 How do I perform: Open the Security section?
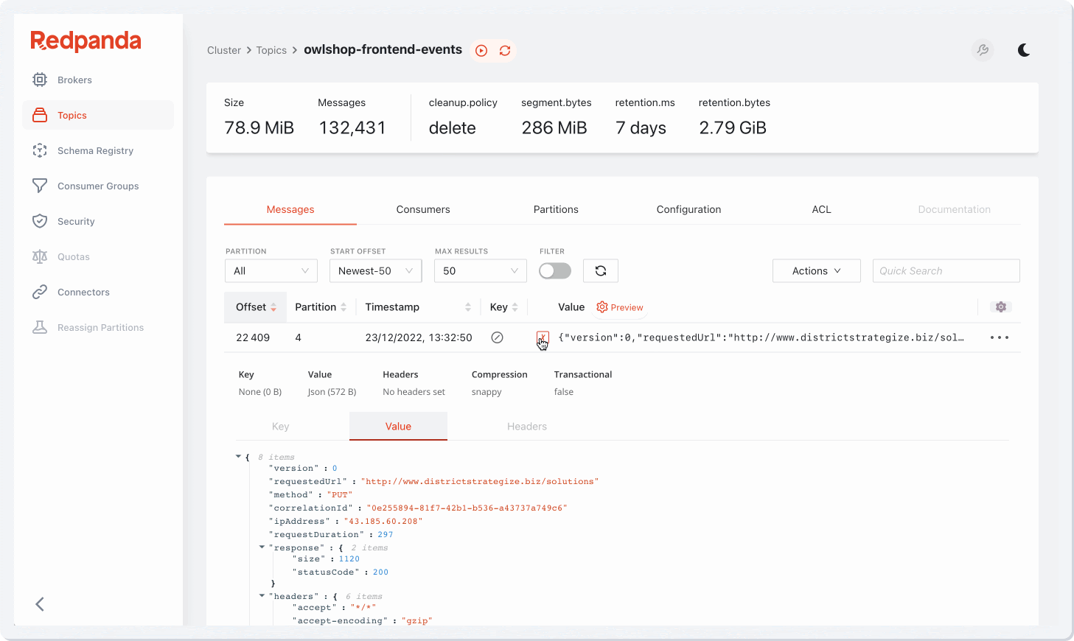pyautogui.click(x=76, y=221)
